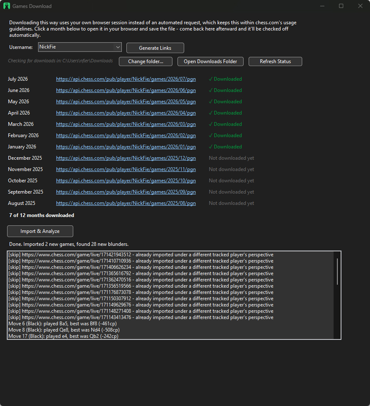Click the skip log line for game 171410710936
The width and height of the screenshot is (370, 406).
[141, 261]
